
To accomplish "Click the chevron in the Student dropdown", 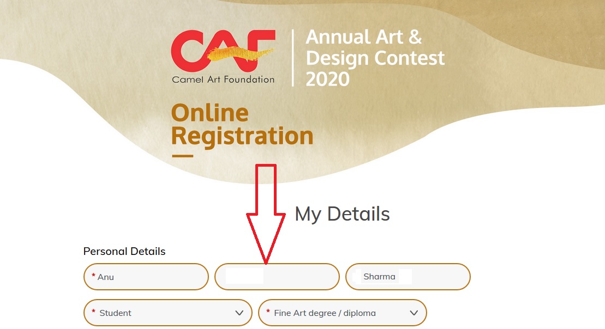I will (239, 313).
